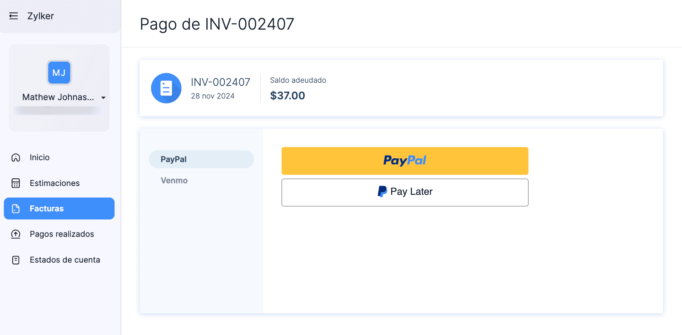682x335 pixels.
Task: Open the Pagos realizados section
Action: (62, 234)
